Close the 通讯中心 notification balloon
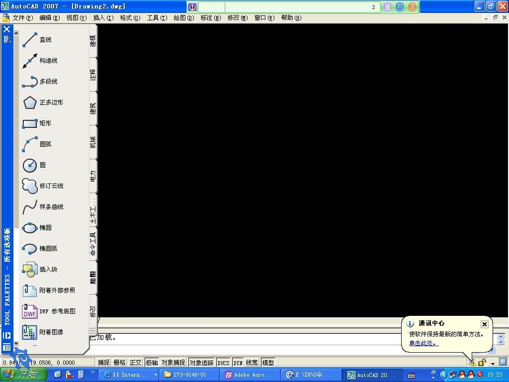 pyautogui.click(x=484, y=324)
